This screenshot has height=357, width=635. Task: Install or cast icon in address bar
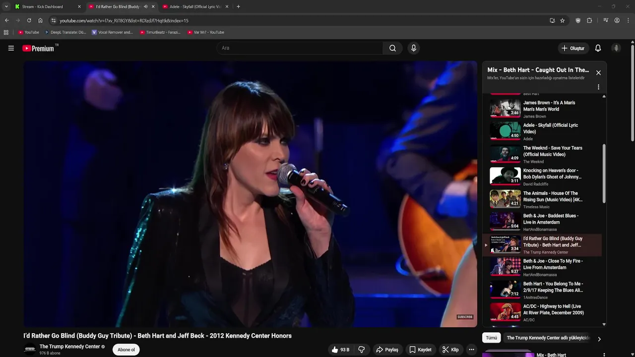(x=552, y=20)
